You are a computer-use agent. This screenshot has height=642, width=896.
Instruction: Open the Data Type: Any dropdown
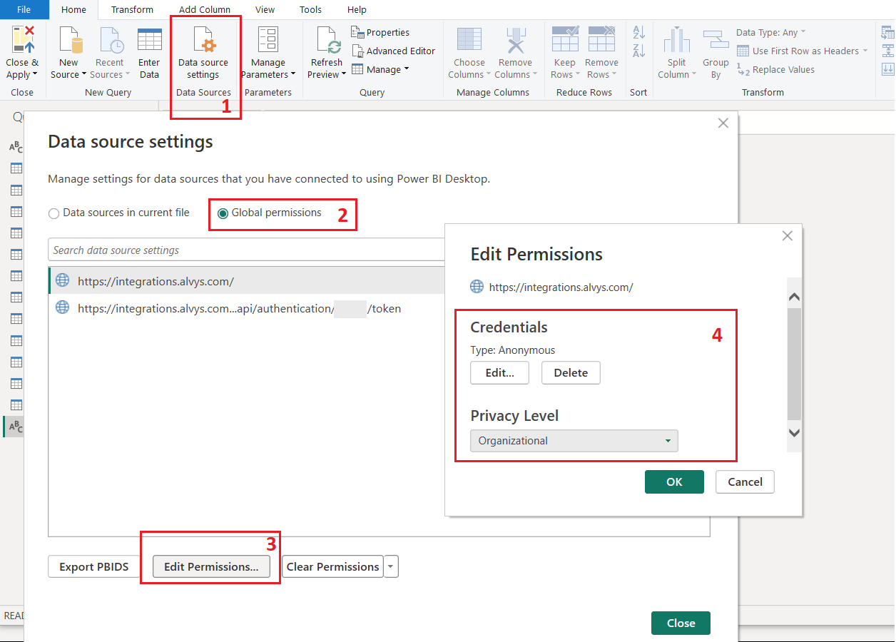click(771, 32)
